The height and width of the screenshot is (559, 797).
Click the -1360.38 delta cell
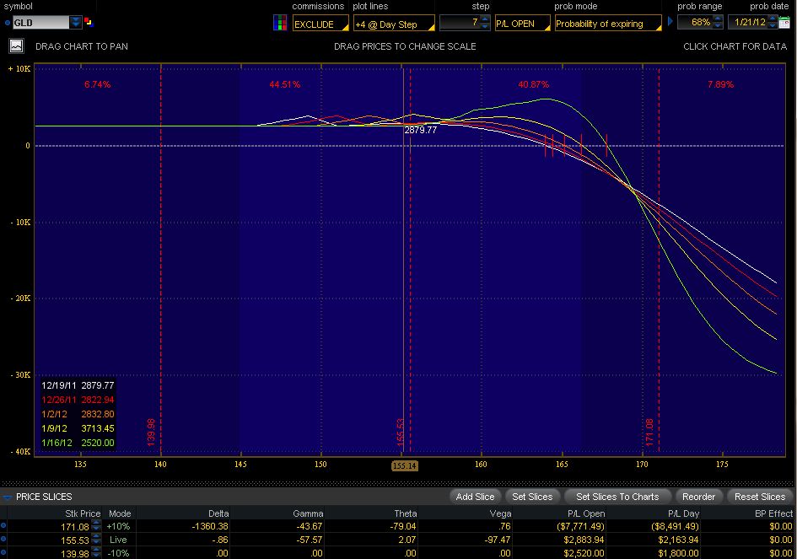(209, 526)
